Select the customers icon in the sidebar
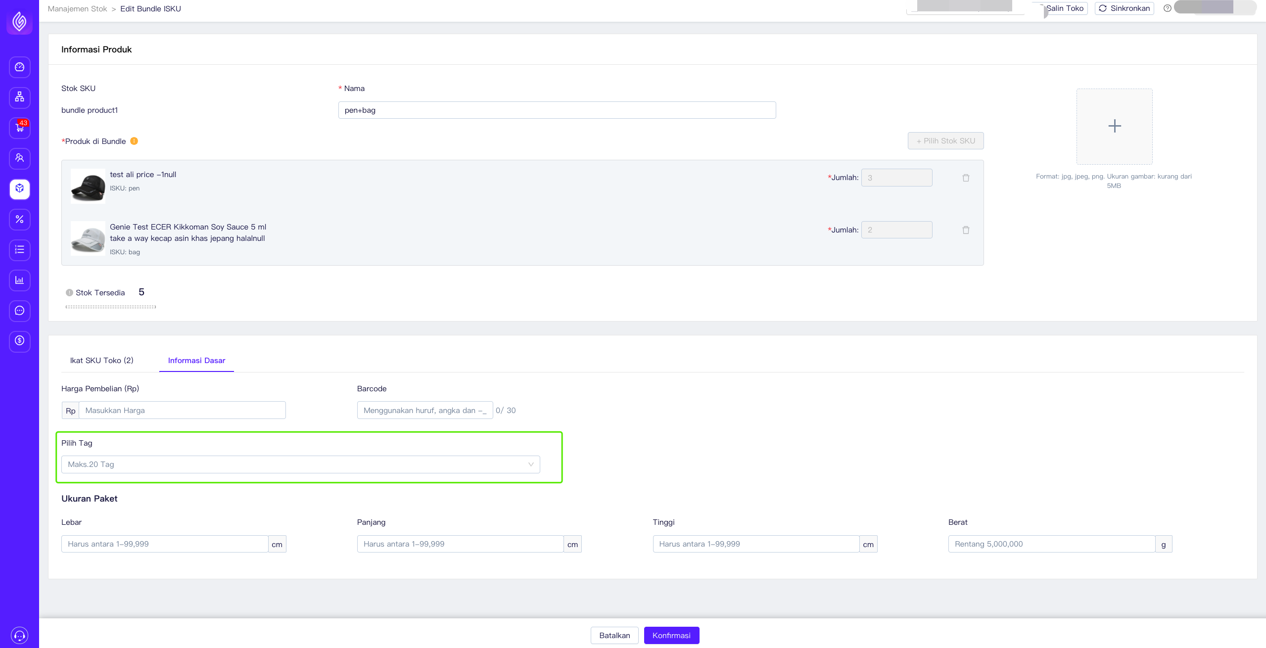This screenshot has width=1266, height=648. (19, 158)
